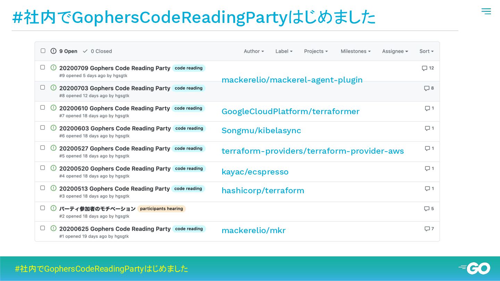Viewport: 500px width, 281px height.
Task: Open the 20200703 Gophers Code Reading Party issue
Action: (115, 88)
